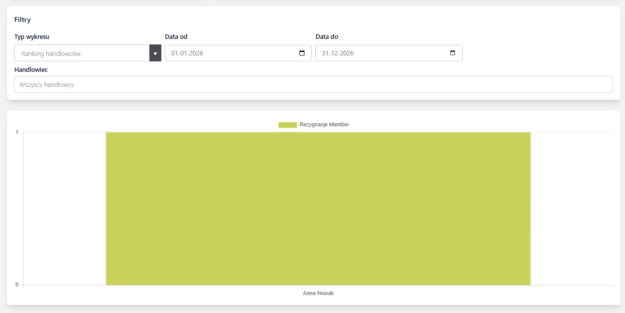Select the month segment in Data od

183,53
